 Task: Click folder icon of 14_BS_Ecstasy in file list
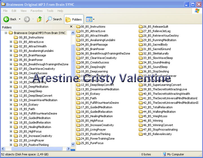[78, 94]
